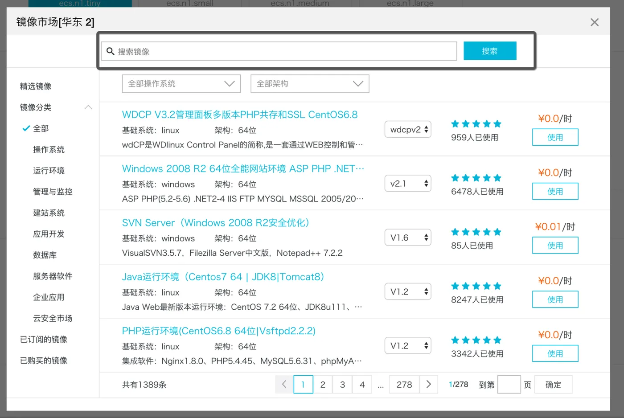Select the 全部 category

tap(41, 128)
